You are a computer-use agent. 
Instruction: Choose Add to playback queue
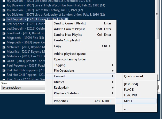[x=81, y=54]
